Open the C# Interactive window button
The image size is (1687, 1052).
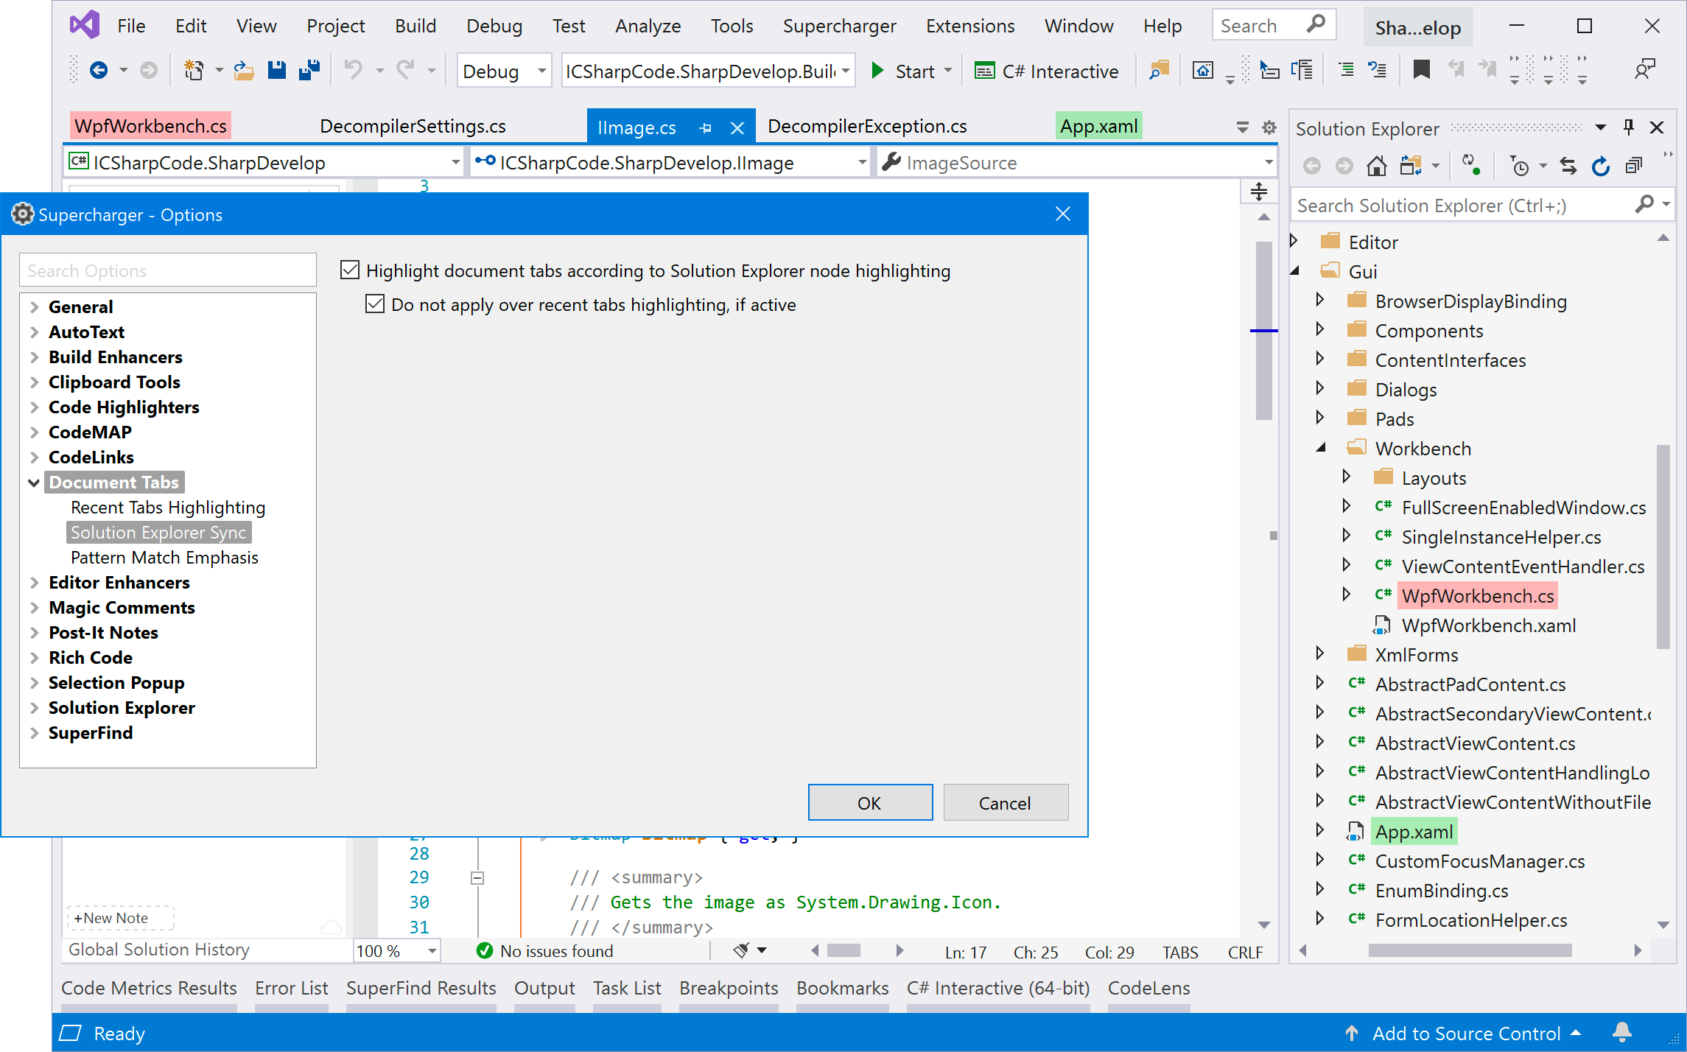click(1046, 71)
